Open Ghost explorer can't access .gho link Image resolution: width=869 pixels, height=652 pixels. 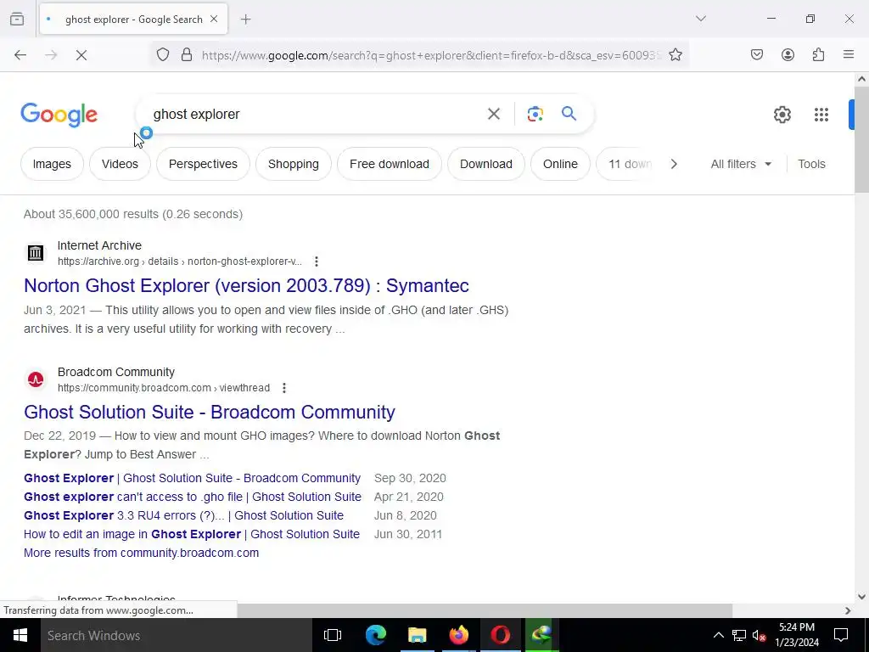pos(193,497)
